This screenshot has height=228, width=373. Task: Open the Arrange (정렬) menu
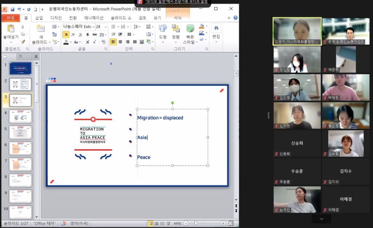176,34
